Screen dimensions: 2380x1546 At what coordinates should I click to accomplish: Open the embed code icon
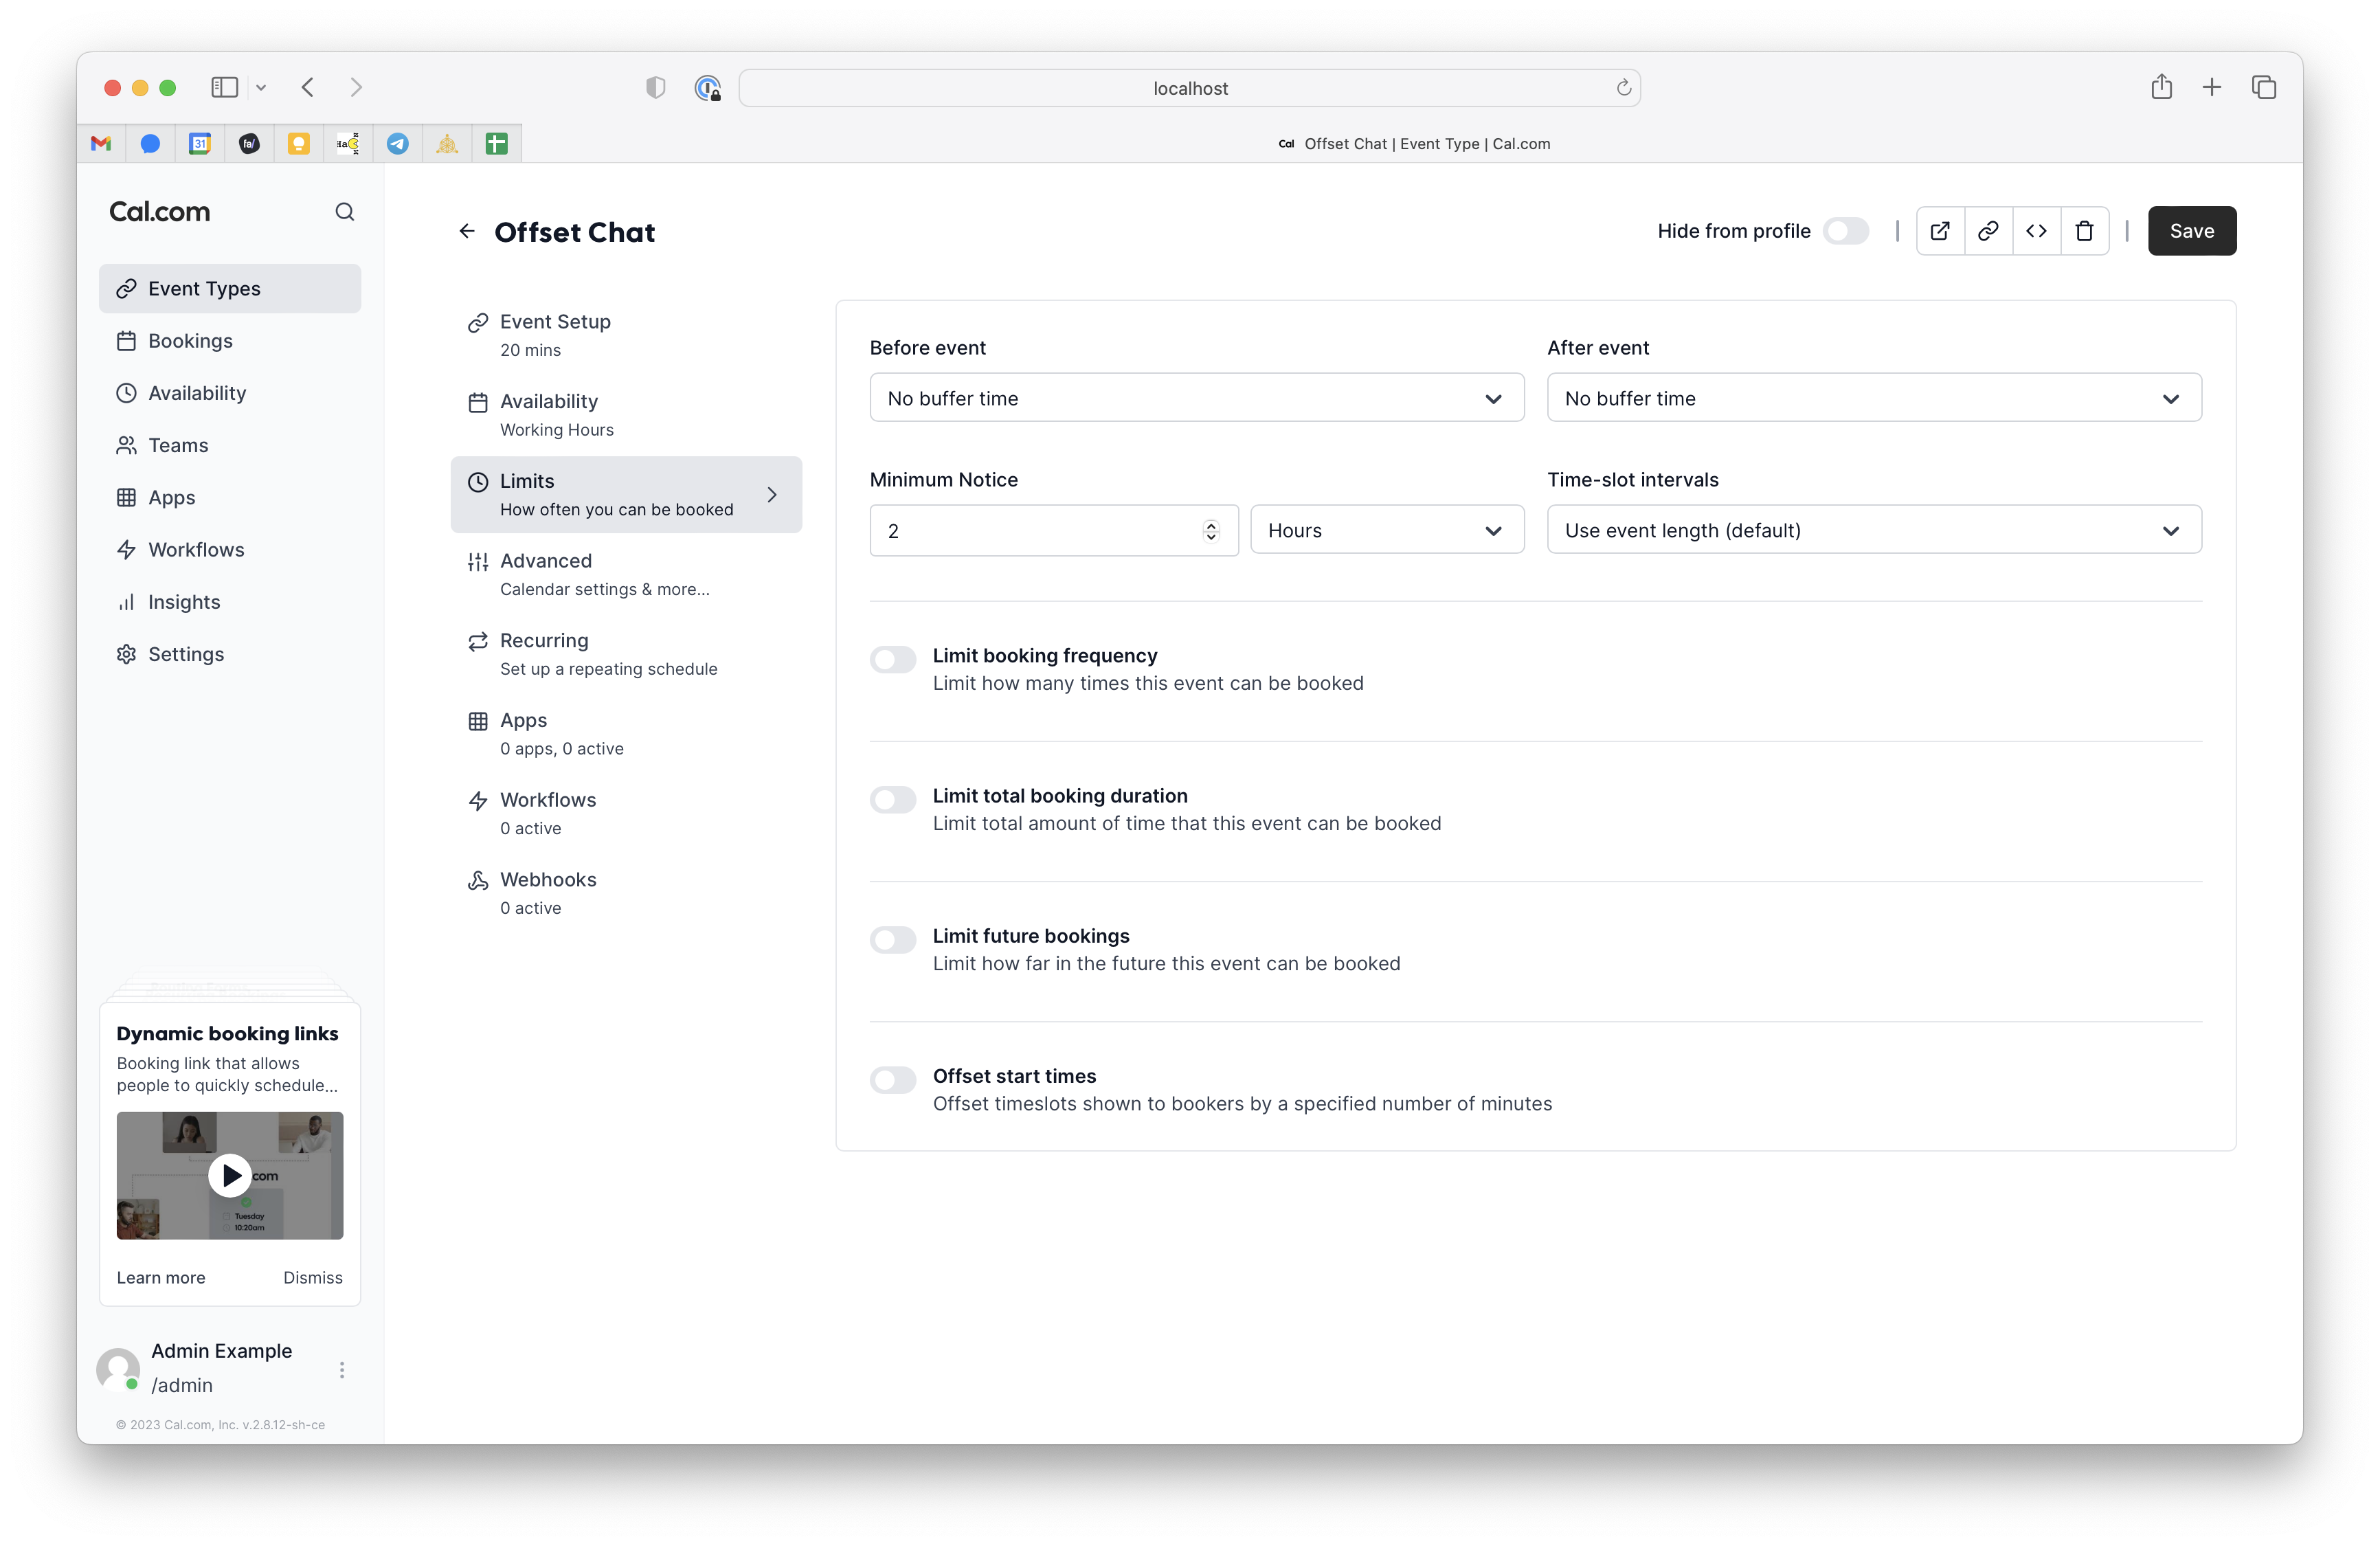pyautogui.click(x=2036, y=231)
